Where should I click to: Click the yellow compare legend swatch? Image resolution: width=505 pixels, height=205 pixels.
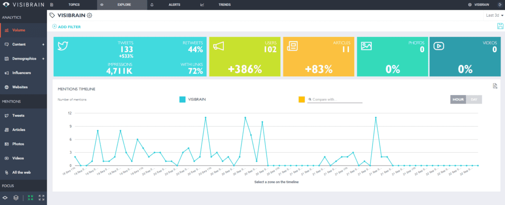tap(301, 100)
